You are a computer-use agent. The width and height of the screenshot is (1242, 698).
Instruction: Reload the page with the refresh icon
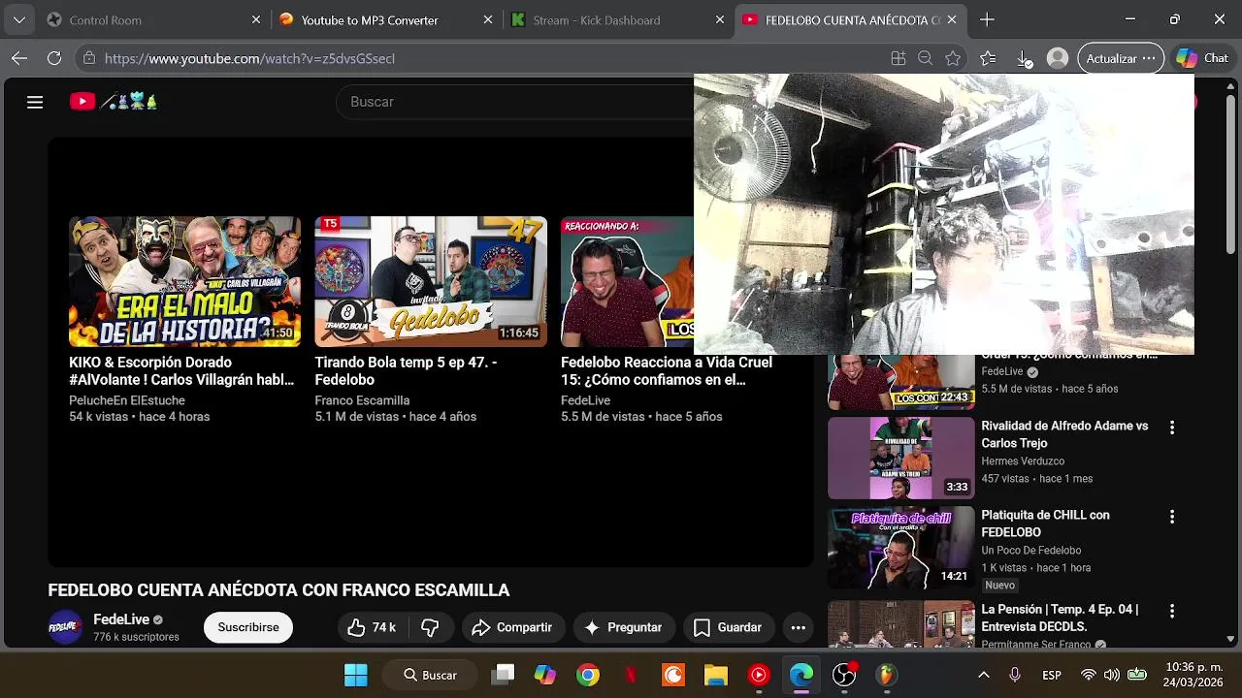54,58
